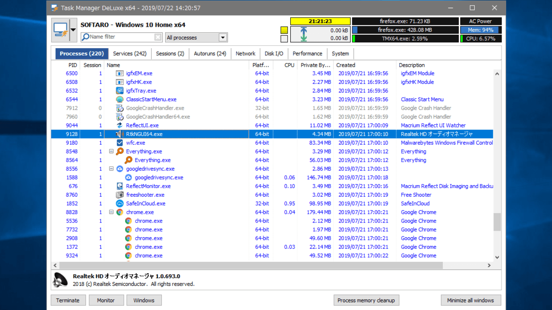Click the Terminate button
The width and height of the screenshot is (552, 310).
[x=68, y=300]
